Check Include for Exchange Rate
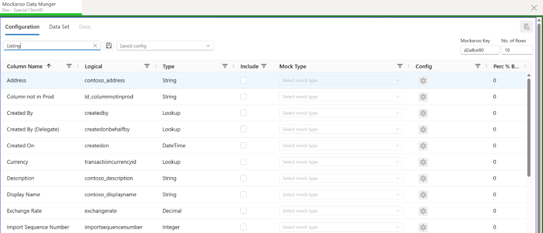The width and height of the screenshot is (543, 233). [x=244, y=211]
